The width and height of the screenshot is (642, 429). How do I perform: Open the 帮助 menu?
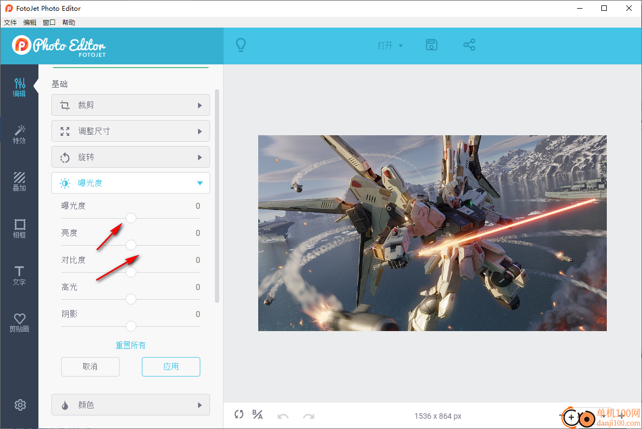[x=69, y=23]
